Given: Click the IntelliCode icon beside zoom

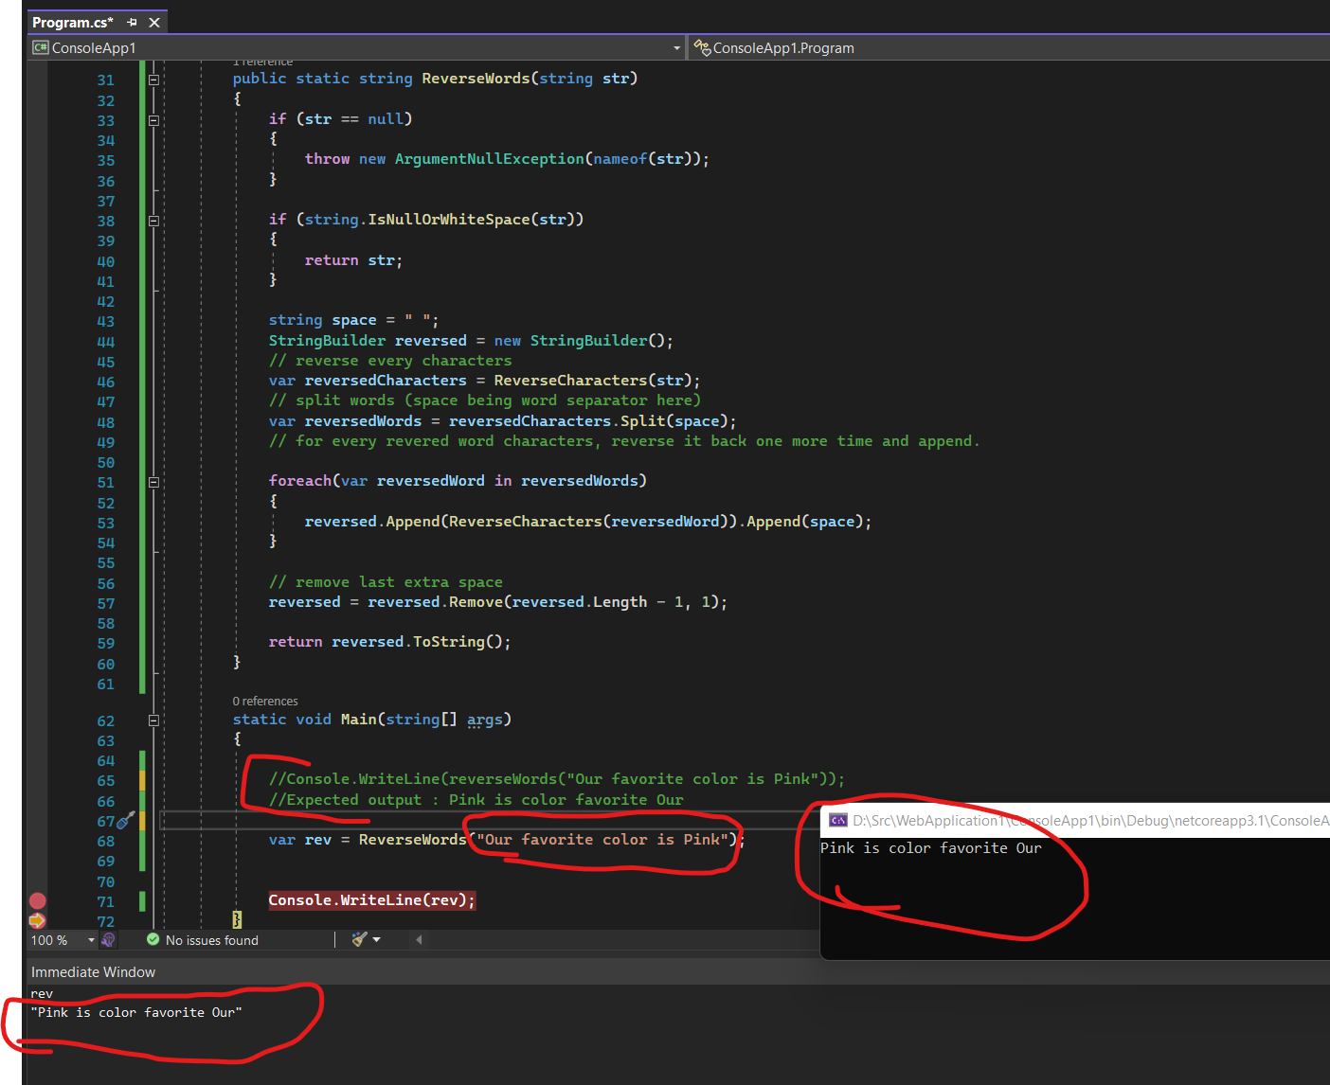Looking at the screenshot, I should [x=109, y=940].
